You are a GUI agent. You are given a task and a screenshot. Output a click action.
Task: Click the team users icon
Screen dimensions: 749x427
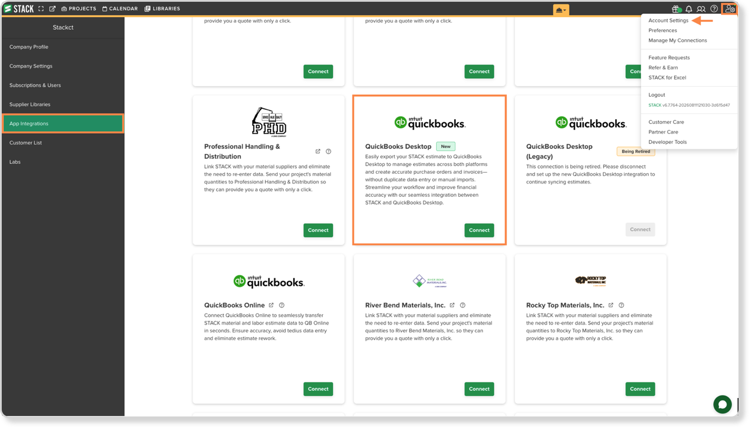[701, 9]
